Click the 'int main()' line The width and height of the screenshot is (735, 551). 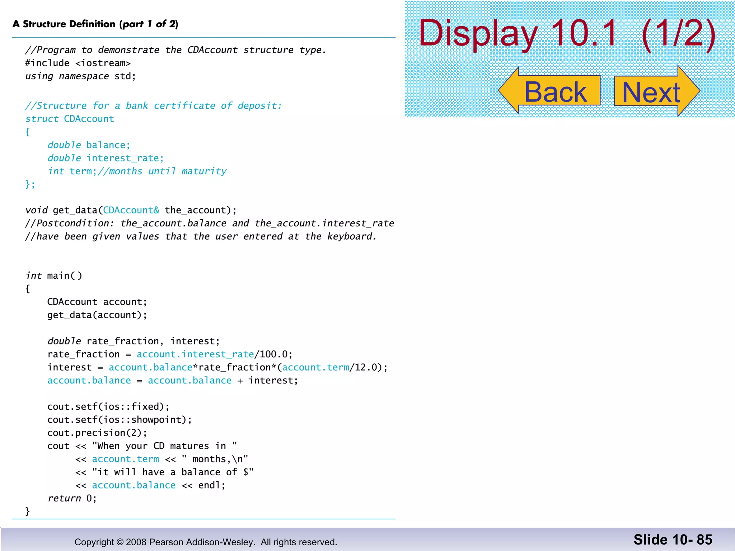54,275
